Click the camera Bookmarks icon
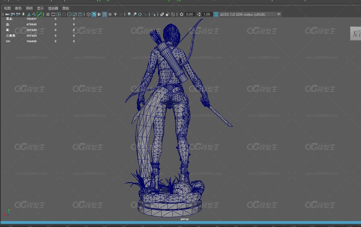This screenshot has width=361, height=227. (x=23, y=14)
